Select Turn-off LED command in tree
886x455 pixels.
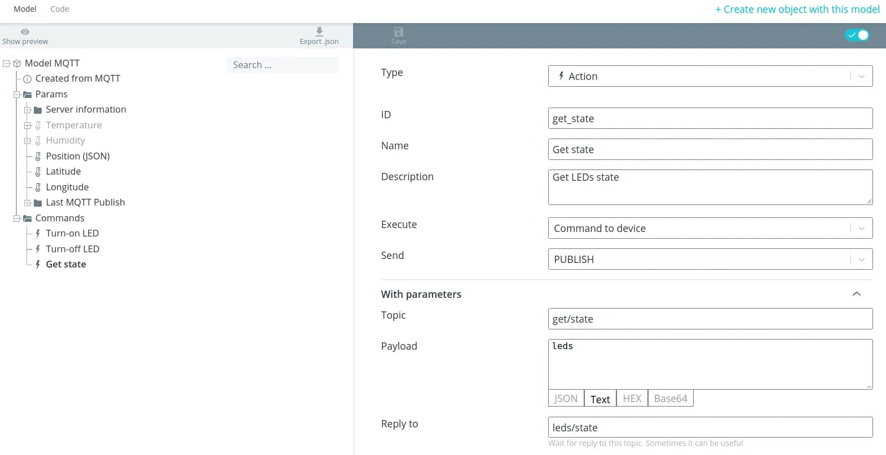pos(72,249)
